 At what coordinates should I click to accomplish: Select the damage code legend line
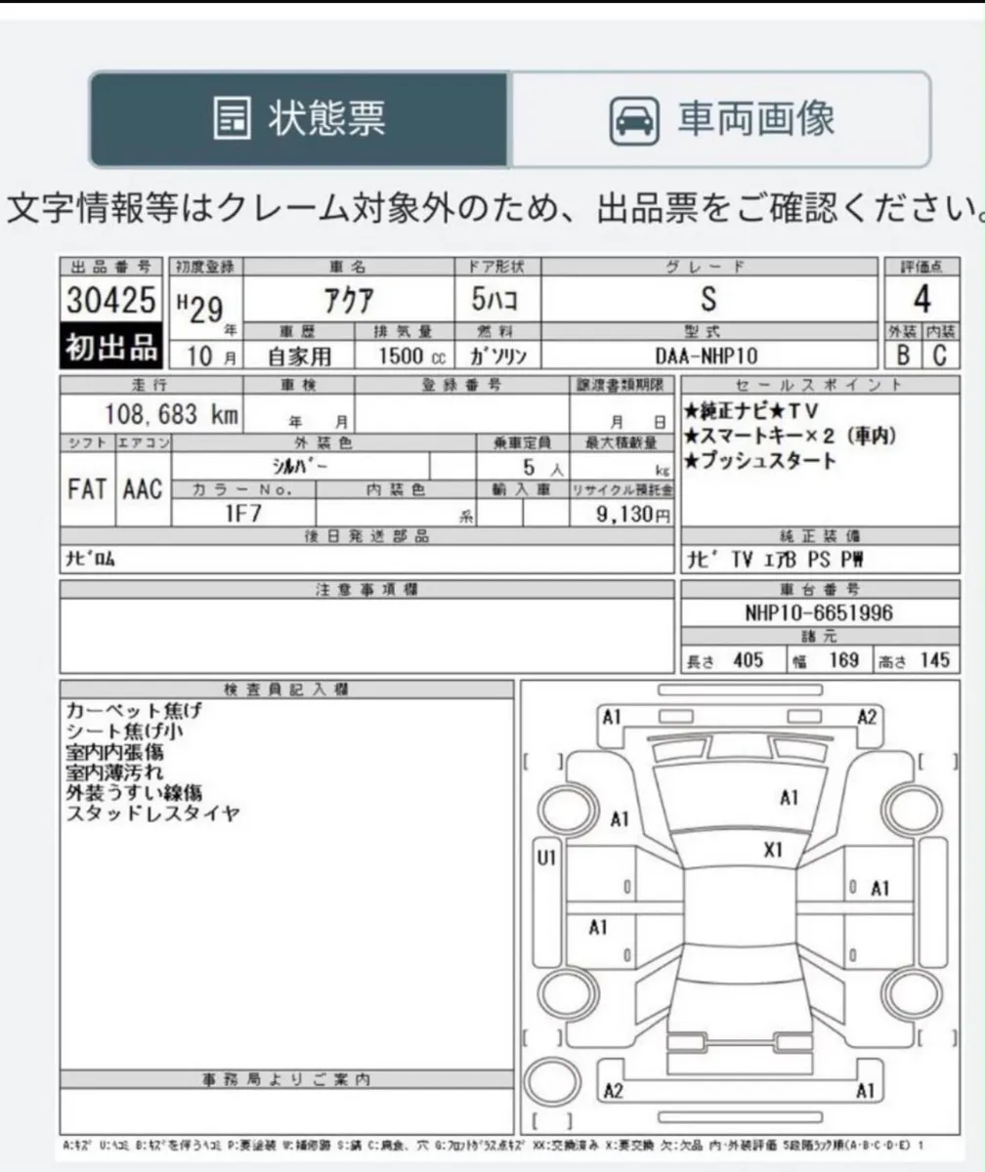pos(493,1145)
